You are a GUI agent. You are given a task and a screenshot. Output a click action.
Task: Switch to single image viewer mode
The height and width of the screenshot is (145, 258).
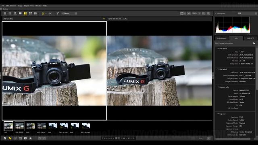20,13
